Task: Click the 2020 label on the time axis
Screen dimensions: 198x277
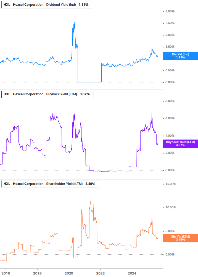Action: click(x=69, y=273)
